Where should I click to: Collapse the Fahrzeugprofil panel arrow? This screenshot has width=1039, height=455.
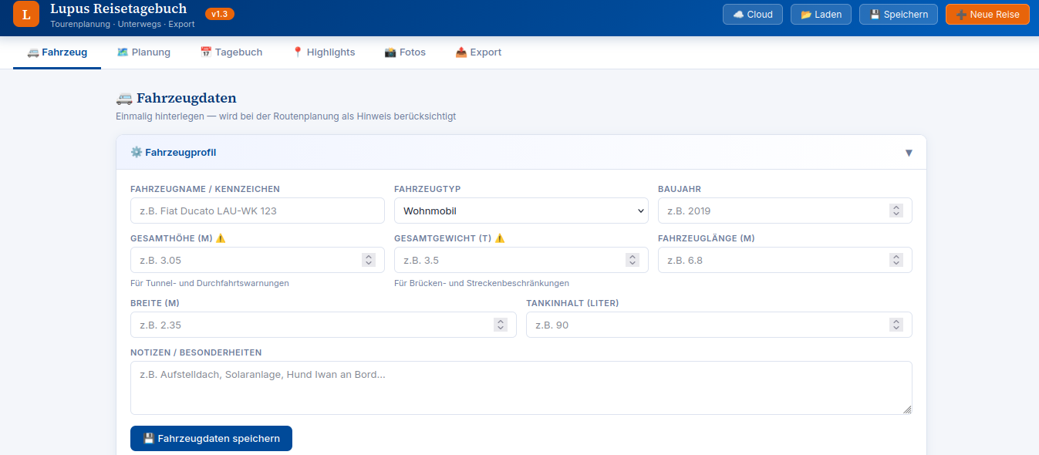point(909,153)
